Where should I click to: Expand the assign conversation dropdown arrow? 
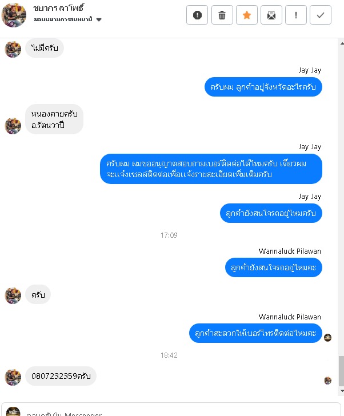point(99,19)
